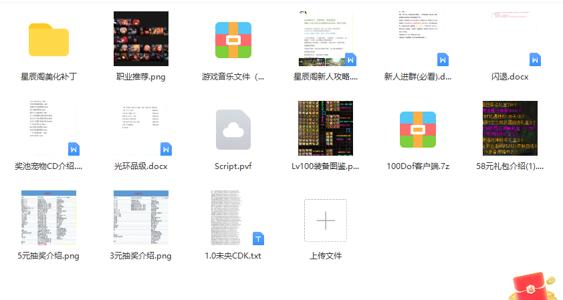Viewport: 563px width, 300px height.
Task: Click the Script.pvf file name
Action: click(x=233, y=166)
